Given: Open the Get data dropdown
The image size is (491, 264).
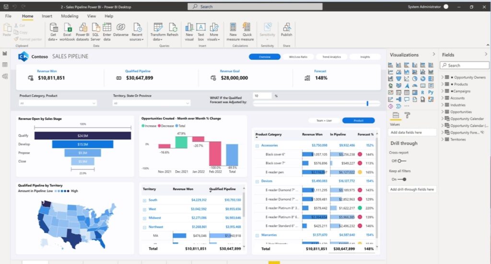Looking at the screenshot, I should [53, 32].
